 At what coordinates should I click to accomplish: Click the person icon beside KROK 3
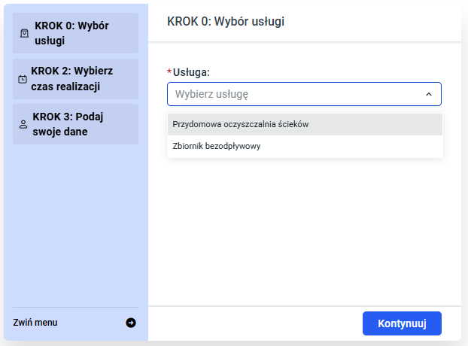pyautogui.click(x=23, y=125)
